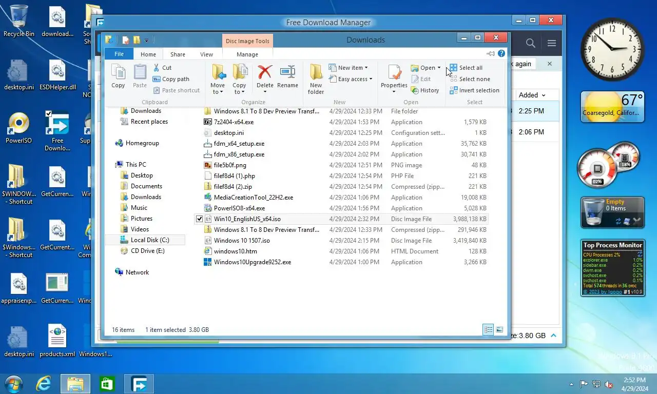
Task: Switch to the Home ribbon tab
Action: coord(148,54)
